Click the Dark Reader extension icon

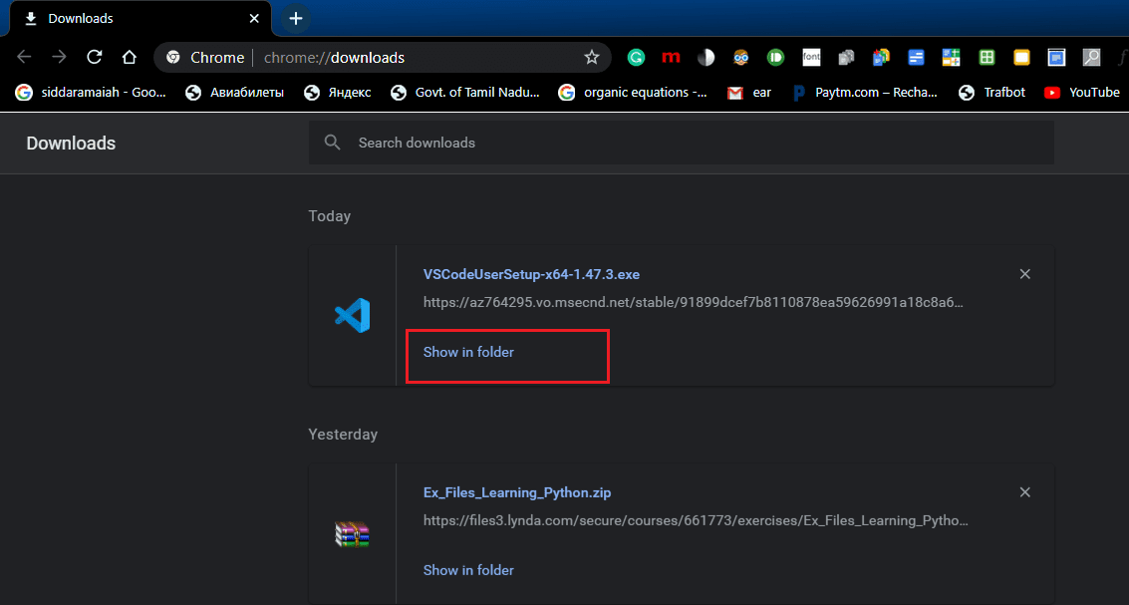(706, 57)
